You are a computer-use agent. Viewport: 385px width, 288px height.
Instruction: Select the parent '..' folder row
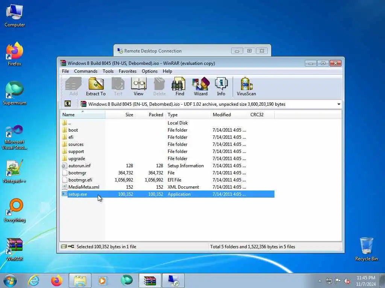(167, 123)
